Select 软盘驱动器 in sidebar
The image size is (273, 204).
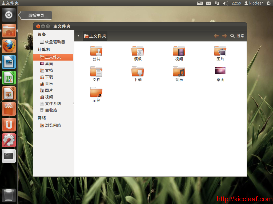53,42
